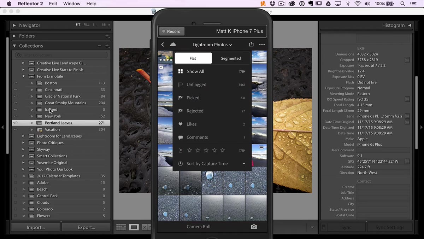The image size is (424, 239).
Task: Open the camera from the bottom bar
Action: click(x=254, y=227)
